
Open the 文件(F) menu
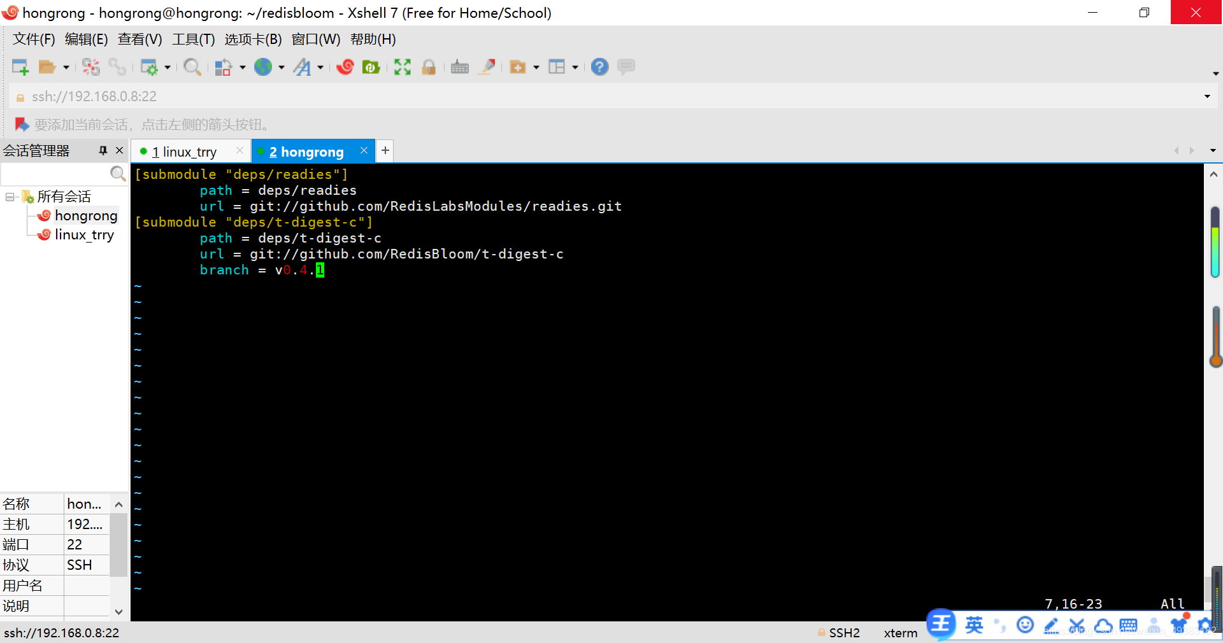pyautogui.click(x=34, y=39)
